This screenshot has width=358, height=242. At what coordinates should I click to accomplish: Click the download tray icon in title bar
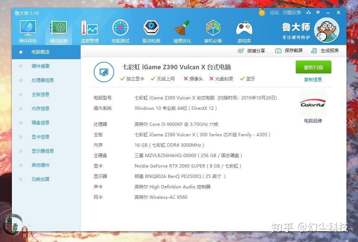309,12
